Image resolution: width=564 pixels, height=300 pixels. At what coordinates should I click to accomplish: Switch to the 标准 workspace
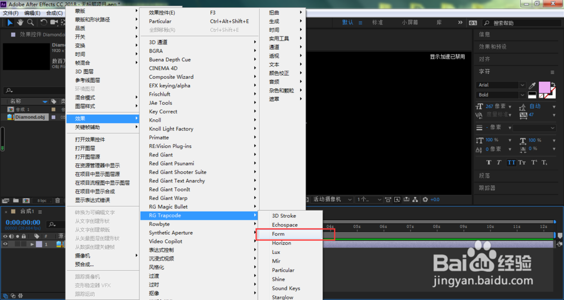click(378, 23)
